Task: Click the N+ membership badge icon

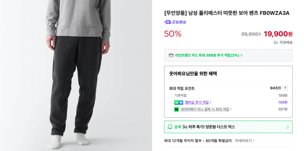Action: 178,102
